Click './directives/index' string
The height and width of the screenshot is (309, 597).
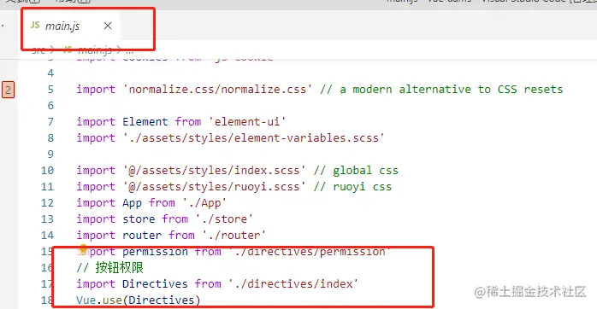point(293,284)
